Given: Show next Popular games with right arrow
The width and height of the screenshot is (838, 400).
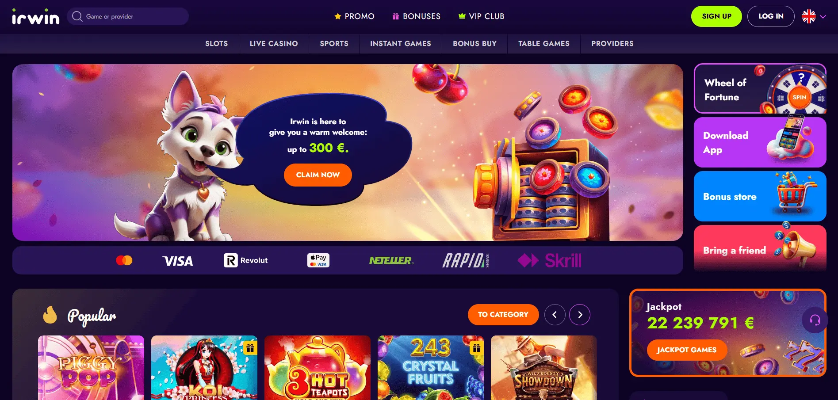Looking at the screenshot, I should [x=580, y=315].
